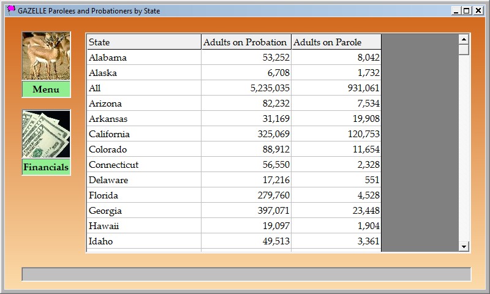The image size is (490, 294).
Task: Click the GAZELLE title bar app icon
Action: click(x=11, y=10)
